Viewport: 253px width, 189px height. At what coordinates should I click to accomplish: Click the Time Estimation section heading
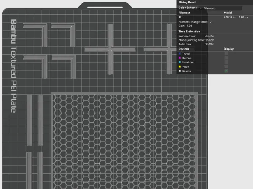pyautogui.click(x=189, y=31)
